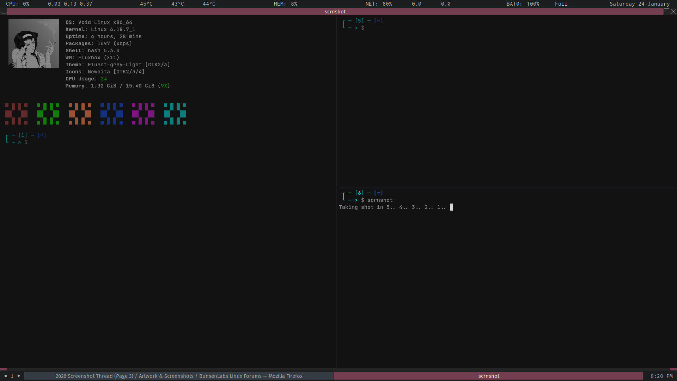The image size is (677, 381).
Task: Switch to Mozilla Firefox taskbar entry
Action: click(179, 376)
